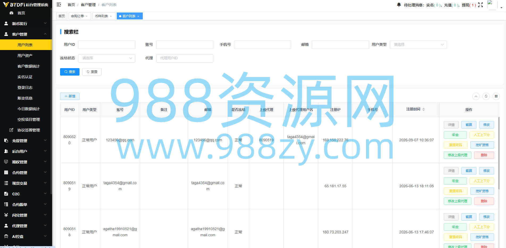Screen dimensions: 506x248
Task: Click into the 用户ID input field
Action: click(x=107, y=45)
